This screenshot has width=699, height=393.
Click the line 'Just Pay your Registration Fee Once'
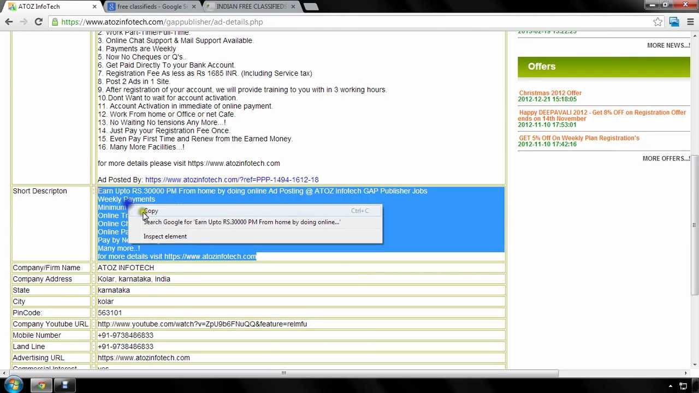click(x=164, y=130)
